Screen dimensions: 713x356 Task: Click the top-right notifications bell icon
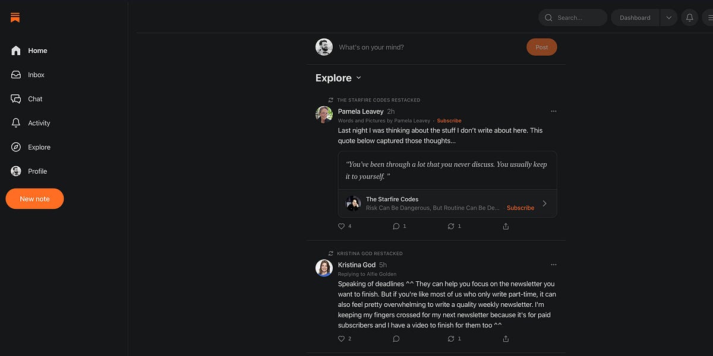(689, 17)
